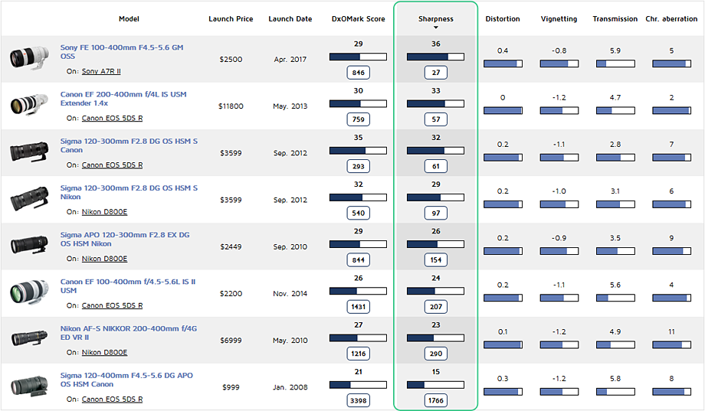Click the rank badge 846 for Sony lens

(358, 73)
